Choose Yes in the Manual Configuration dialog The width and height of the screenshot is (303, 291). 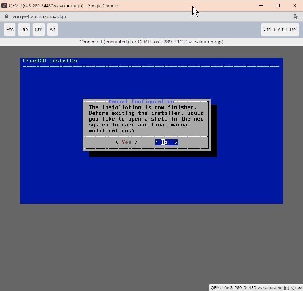(127, 142)
